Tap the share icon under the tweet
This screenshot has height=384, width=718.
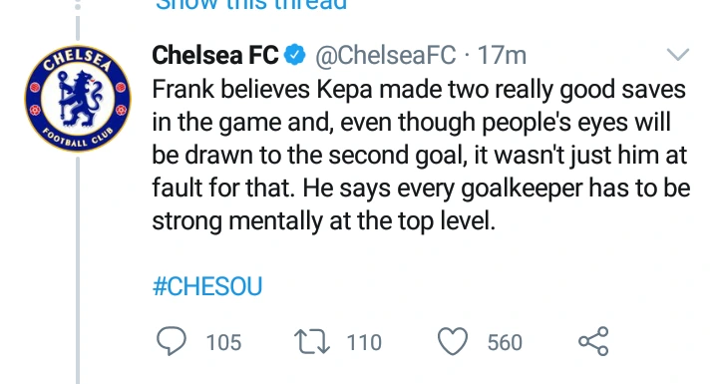tap(593, 341)
